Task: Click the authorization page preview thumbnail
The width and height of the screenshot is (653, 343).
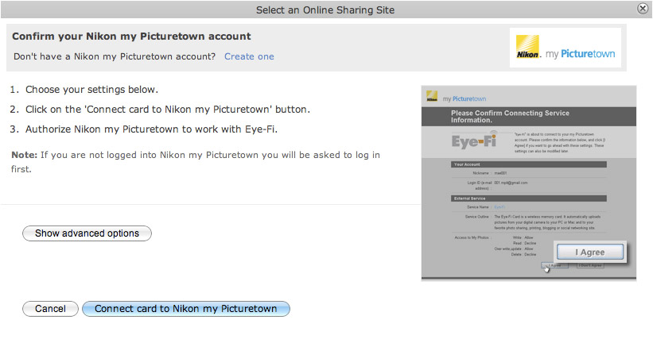Action: (x=528, y=183)
